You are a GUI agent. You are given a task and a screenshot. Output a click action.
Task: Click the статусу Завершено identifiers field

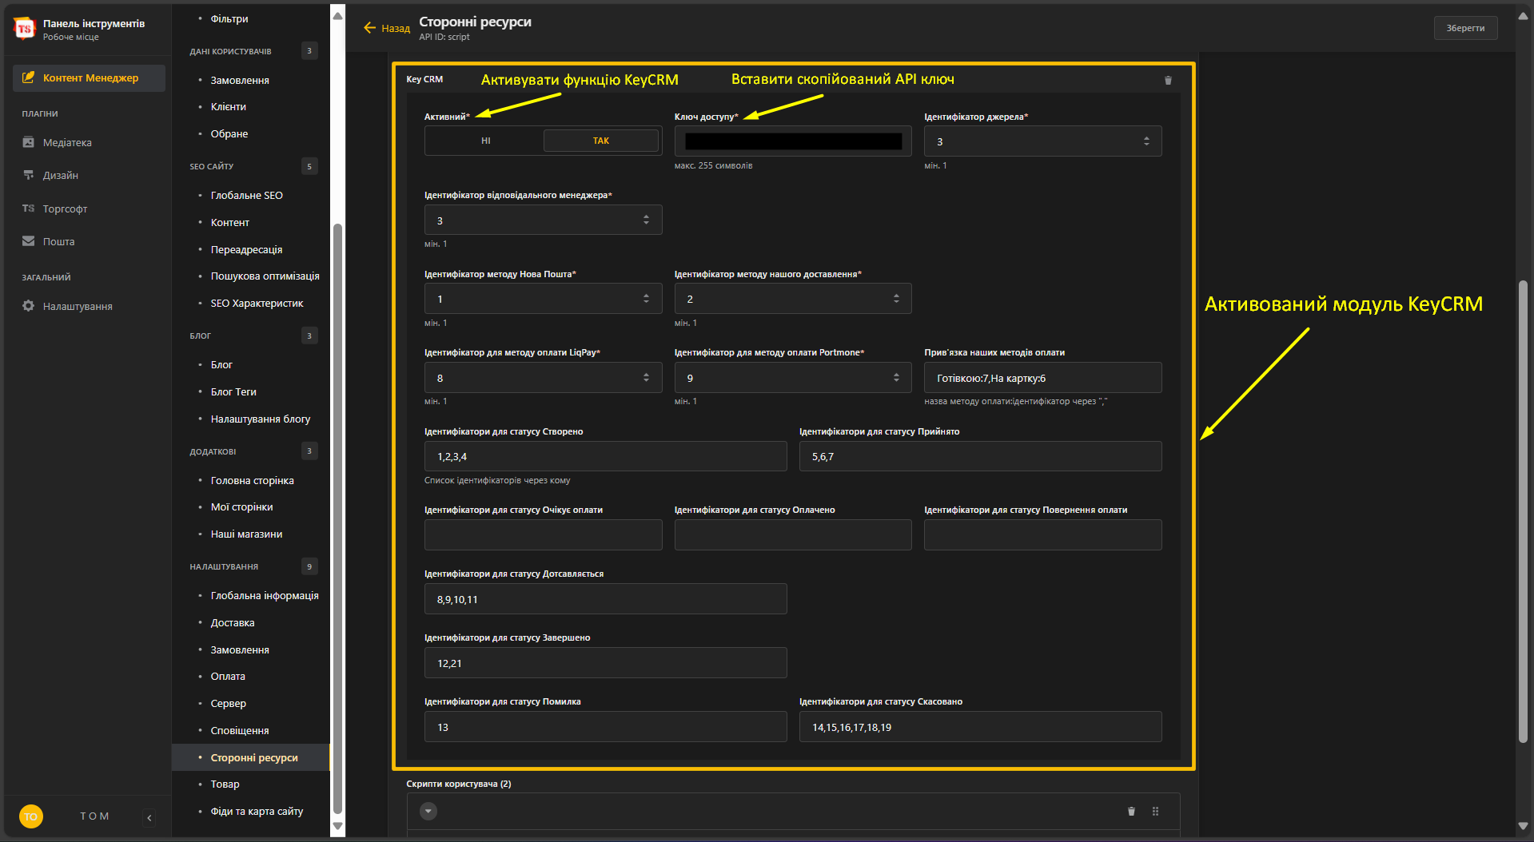tap(605, 663)
